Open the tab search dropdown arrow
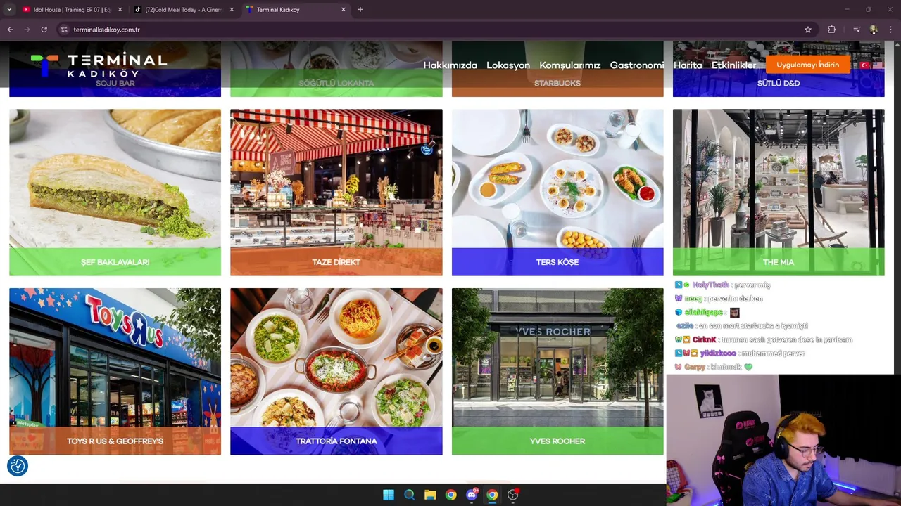The width and height of the screenshot is (901, 506). 9,9
